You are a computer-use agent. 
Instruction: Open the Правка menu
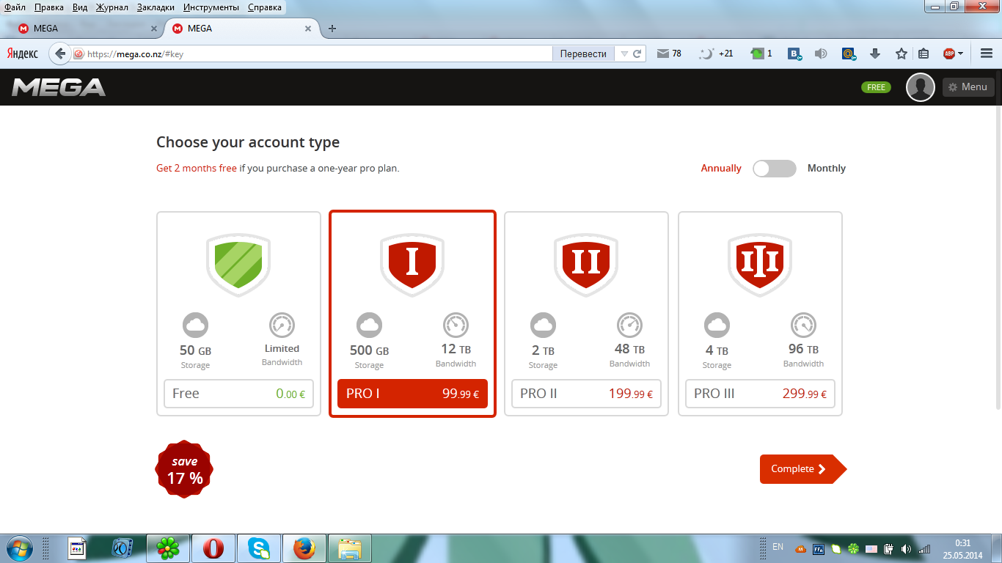(x=48, y=7)
